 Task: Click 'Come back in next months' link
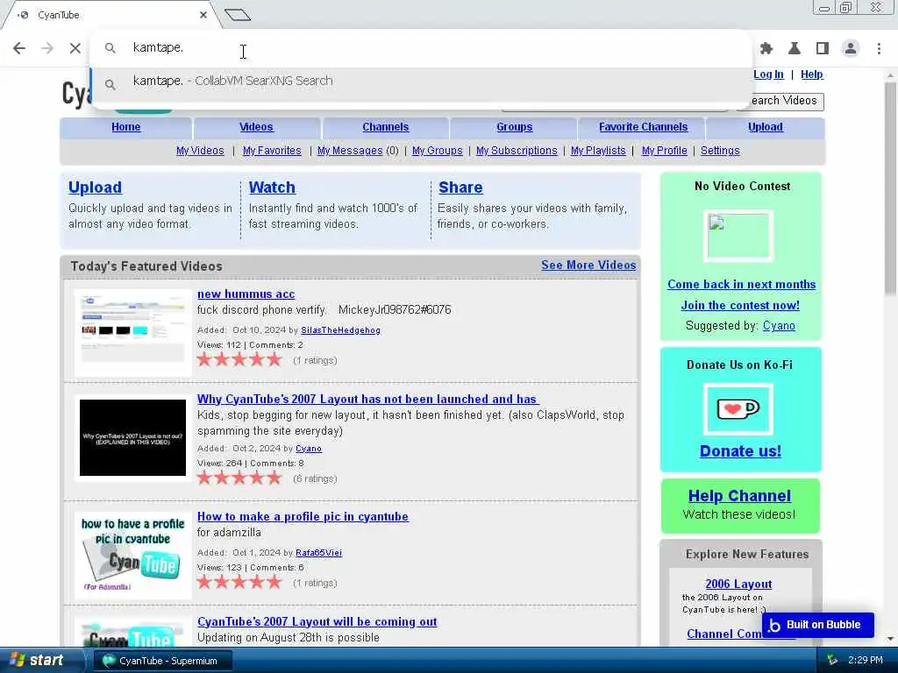click(742, 285)
